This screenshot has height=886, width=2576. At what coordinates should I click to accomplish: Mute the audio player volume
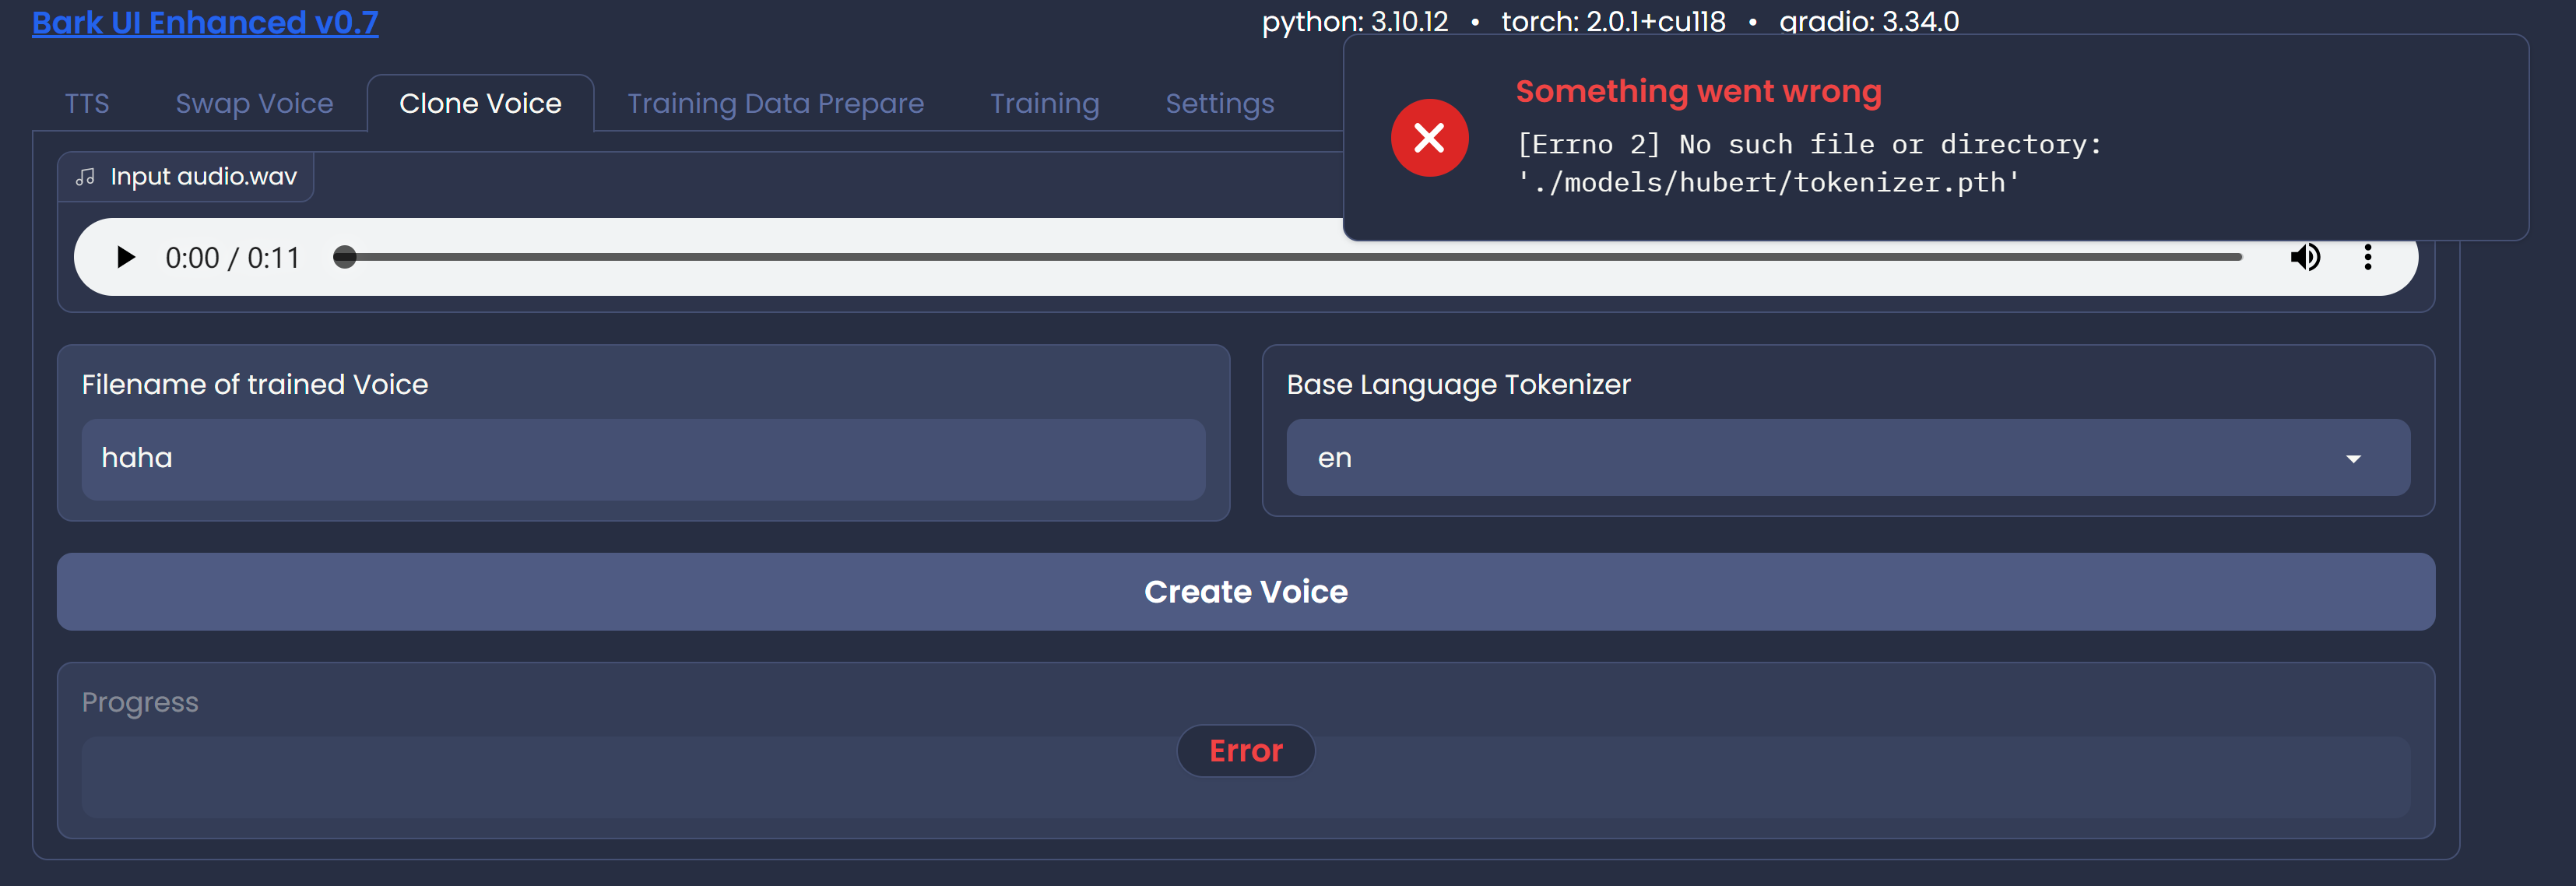click(2306, 257)
